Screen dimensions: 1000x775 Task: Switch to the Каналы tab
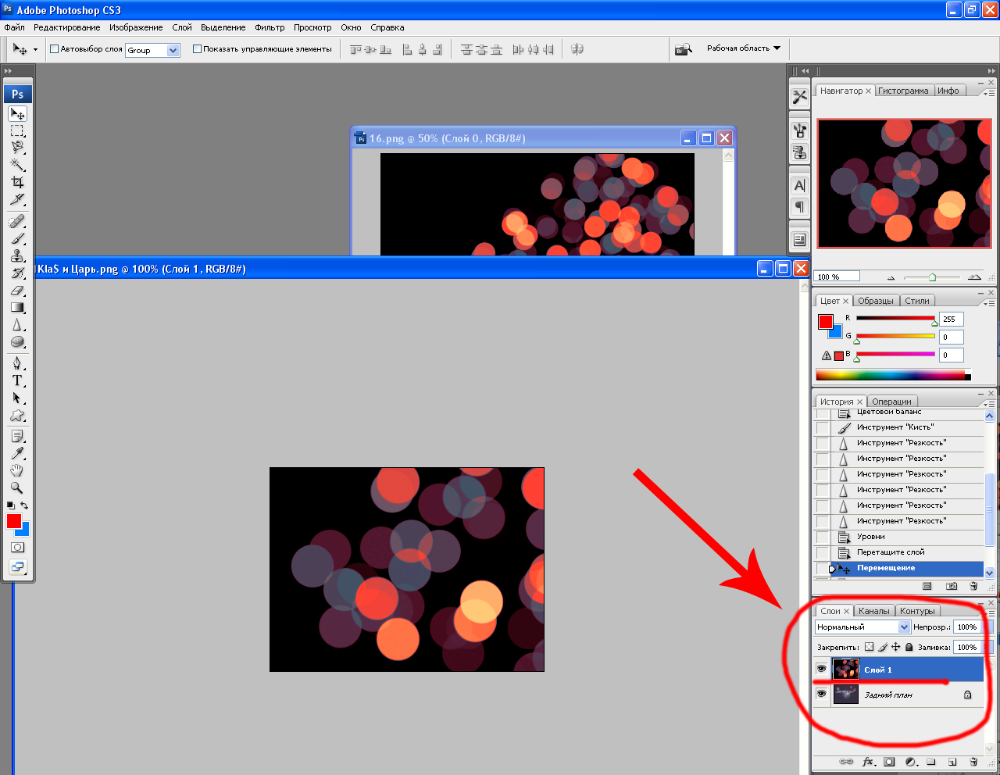point(873,611)
